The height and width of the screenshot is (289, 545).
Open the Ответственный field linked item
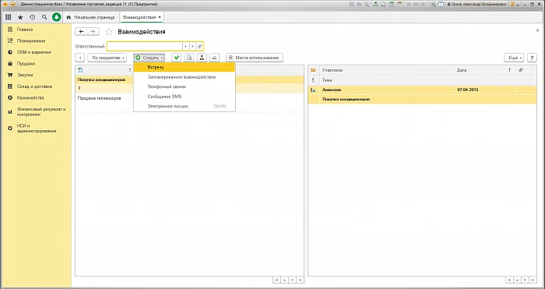(199, 46)
